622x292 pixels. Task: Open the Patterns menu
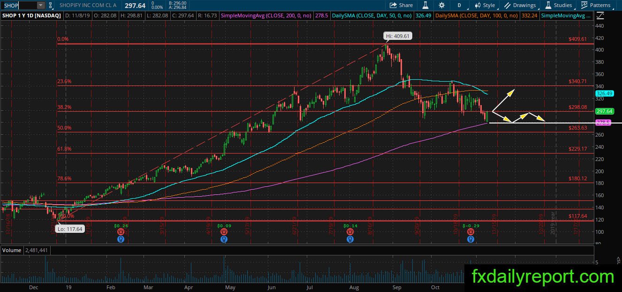[596, 5]
